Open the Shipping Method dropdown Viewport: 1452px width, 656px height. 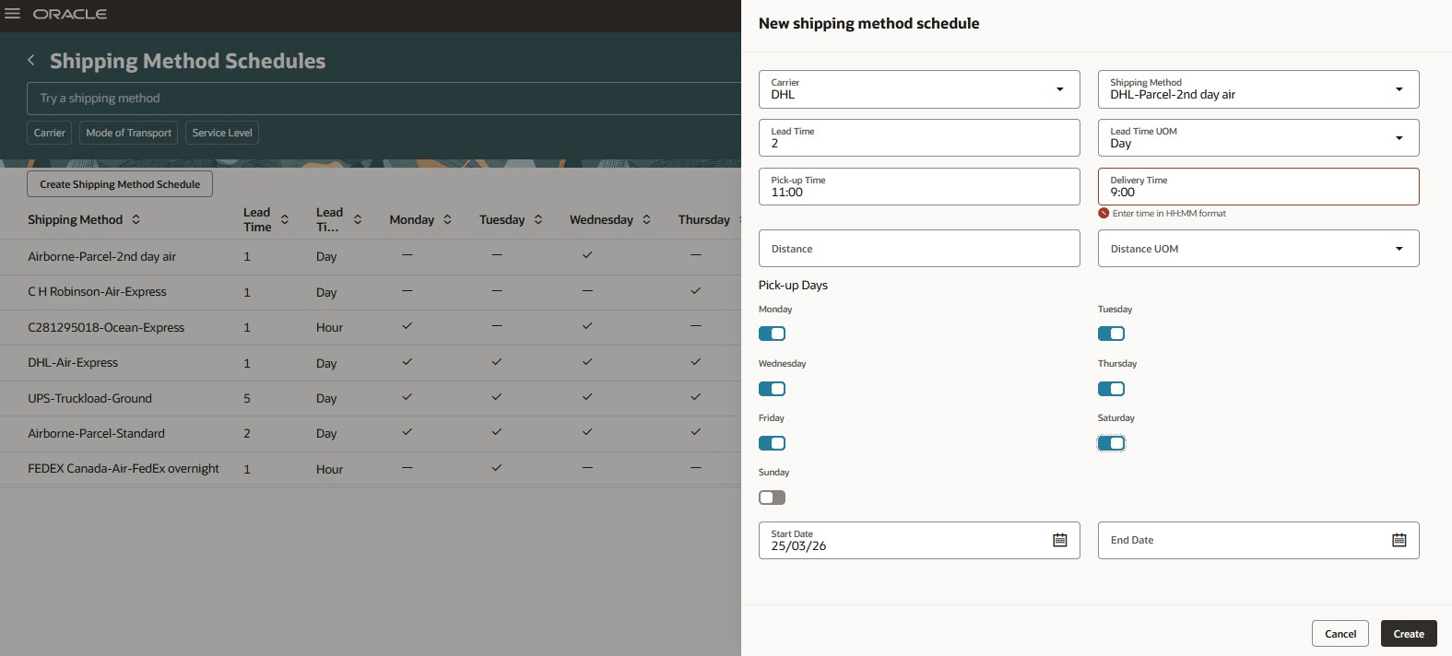[1399, 89]
